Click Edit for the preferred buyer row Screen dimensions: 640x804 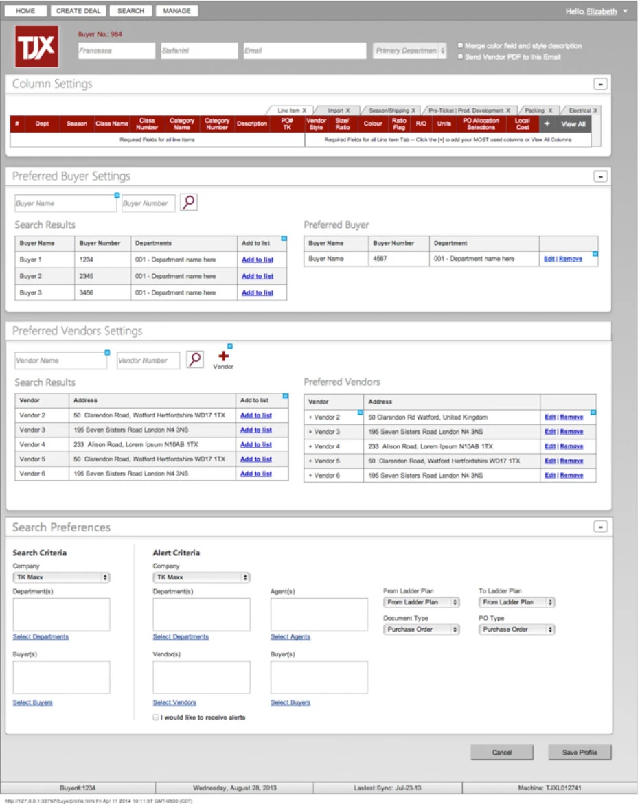pos(549,259)
